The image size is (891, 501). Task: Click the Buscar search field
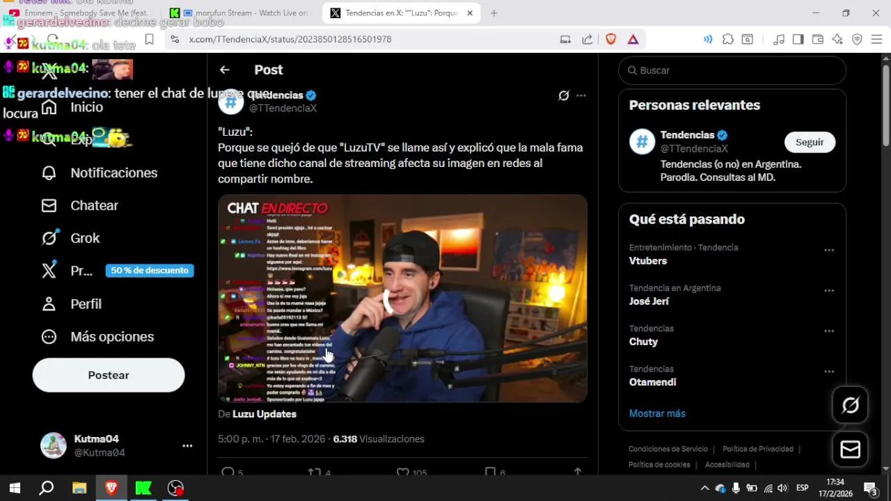[732, 70]
